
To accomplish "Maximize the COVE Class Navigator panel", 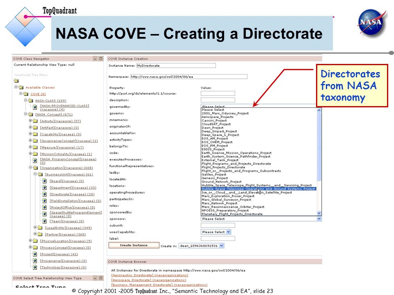I will (x=101, y=59).
